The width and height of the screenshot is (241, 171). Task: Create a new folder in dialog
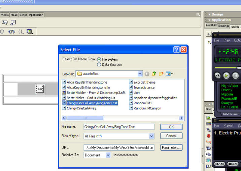[161, 74]
